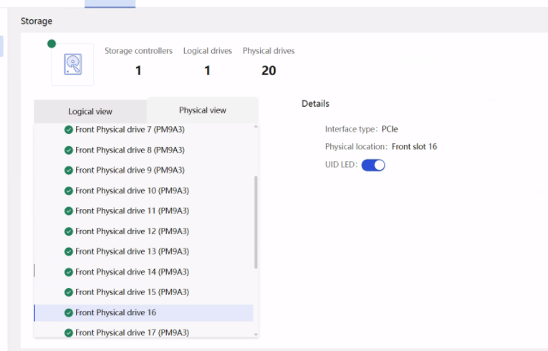Switch to the Logical view tab

click(90, 112)
